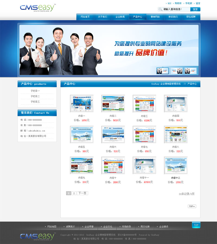Click the 地址 某某股份有限公司 sidebar line
This screenshot has width=217, height=244.
click(x=33, y=136)
